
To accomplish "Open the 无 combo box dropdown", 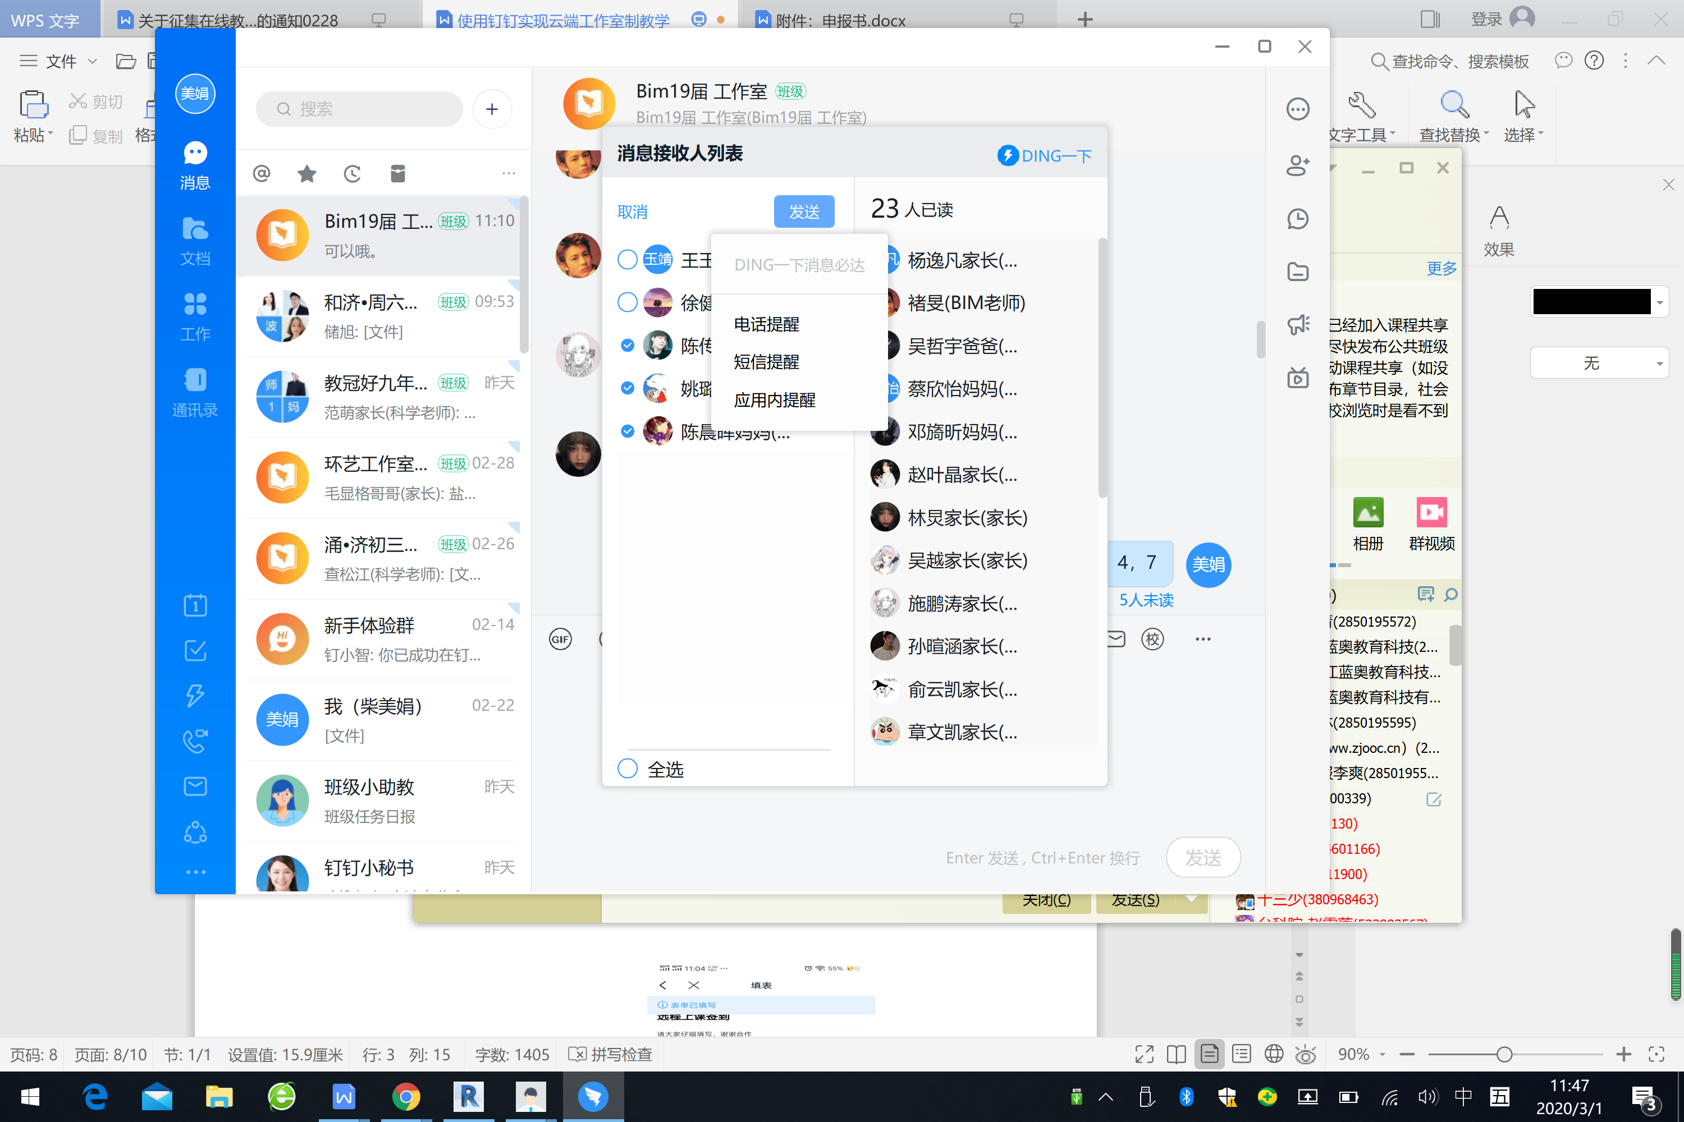I will 1660,364.
